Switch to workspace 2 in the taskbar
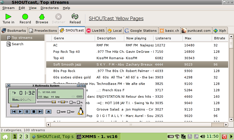Viewport: 234px width, 140px height. (21, 136)
